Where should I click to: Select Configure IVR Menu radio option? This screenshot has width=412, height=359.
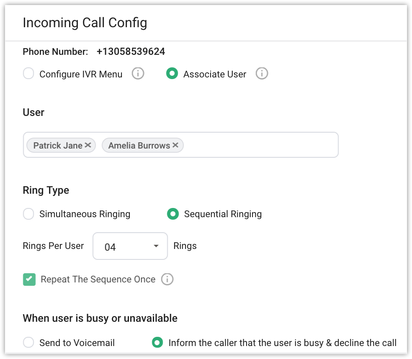[x=28, y=74]
